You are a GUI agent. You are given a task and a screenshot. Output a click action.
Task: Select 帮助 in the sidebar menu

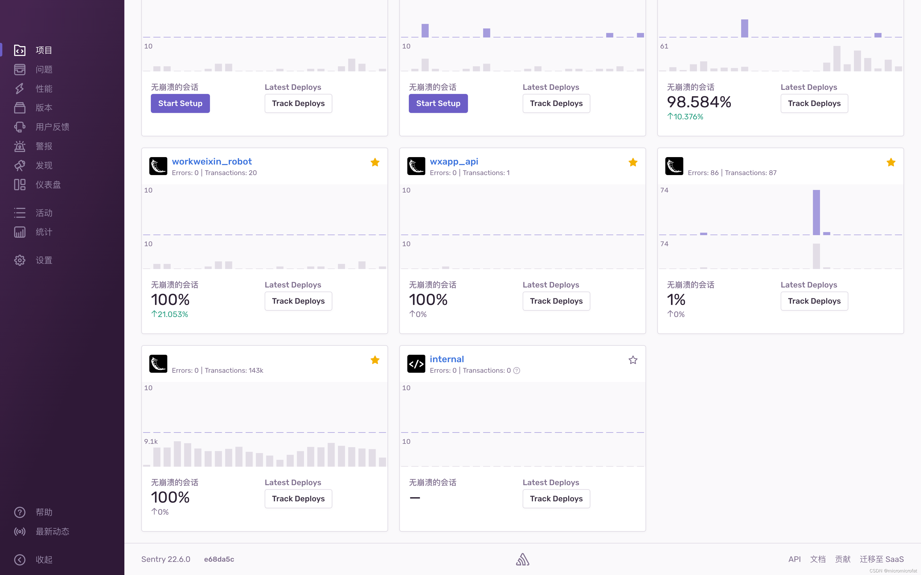tap(44, 512)
